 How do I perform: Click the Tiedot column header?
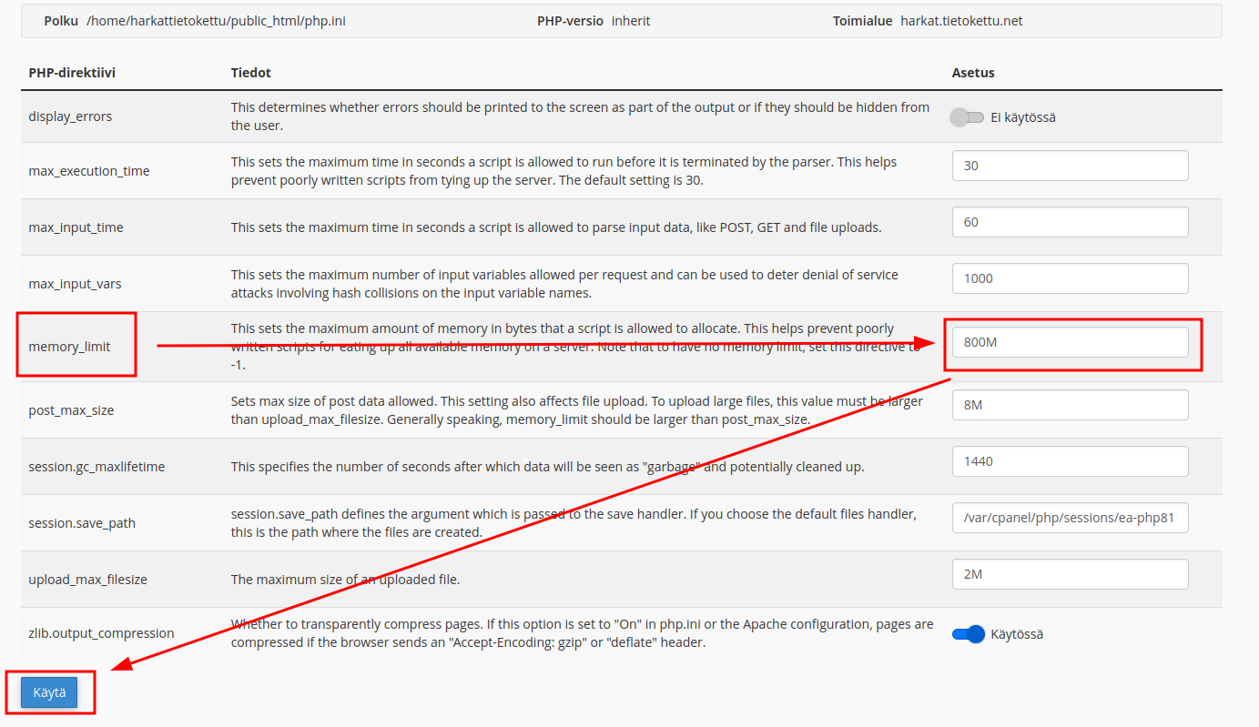[x=250, y=73]
